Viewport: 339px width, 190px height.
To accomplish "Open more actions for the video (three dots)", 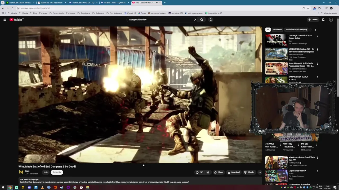I will [260, 172].
